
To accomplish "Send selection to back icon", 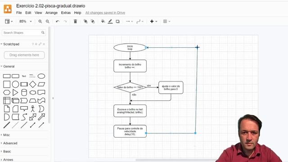I will click(x=93, y=22).
